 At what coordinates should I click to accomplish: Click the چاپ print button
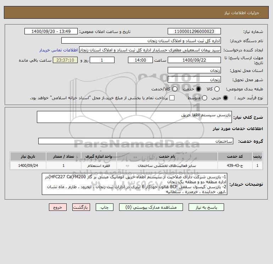coord(105,207)
